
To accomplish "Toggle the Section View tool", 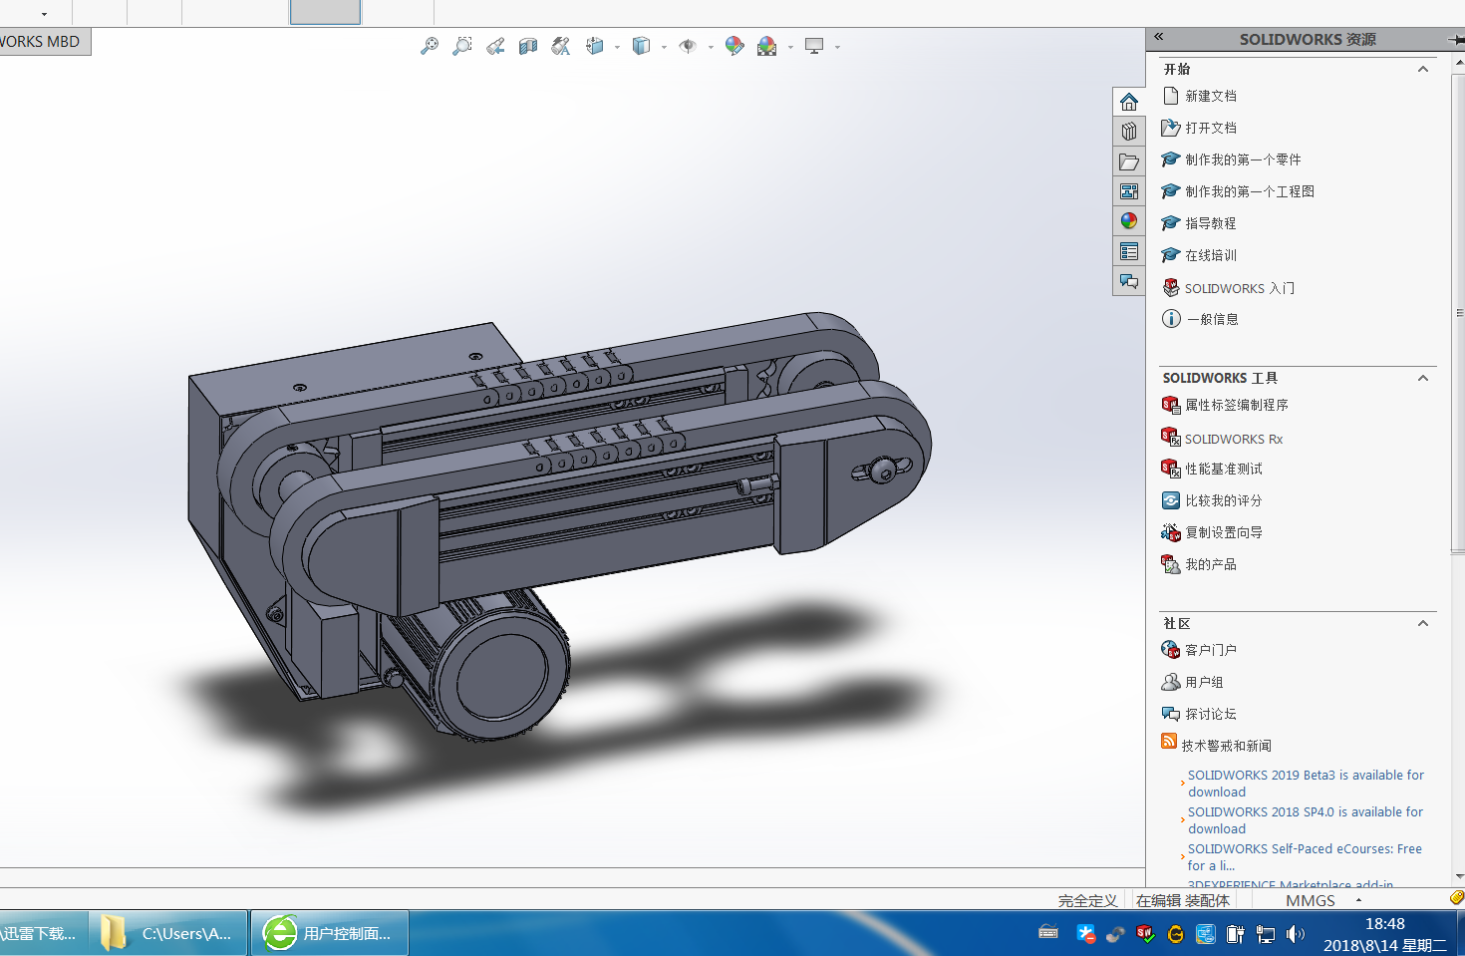I will pyautogui.click(x=528, y=46).
